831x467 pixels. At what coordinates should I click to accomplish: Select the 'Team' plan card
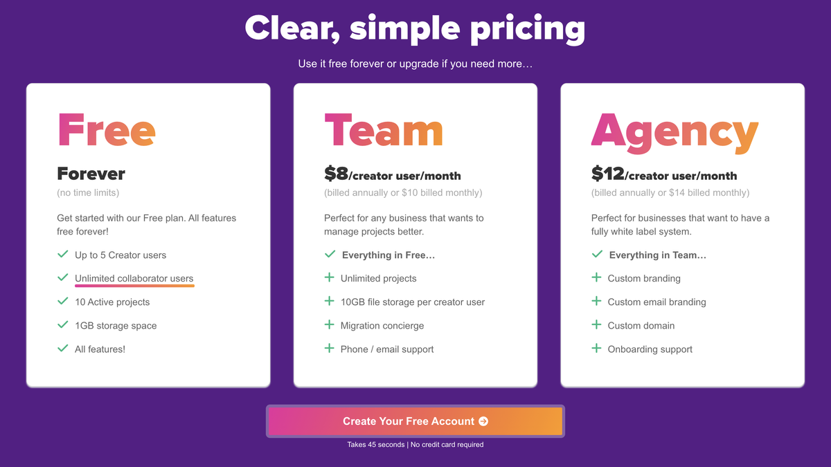click(x=415, y=235)
